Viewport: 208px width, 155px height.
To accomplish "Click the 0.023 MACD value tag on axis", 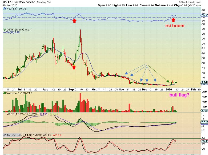I will point(205,122).
